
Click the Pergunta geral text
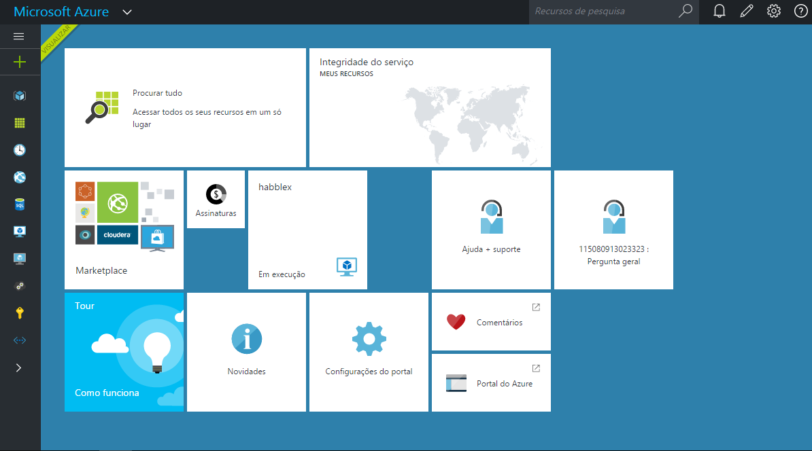tap(613, 261)
